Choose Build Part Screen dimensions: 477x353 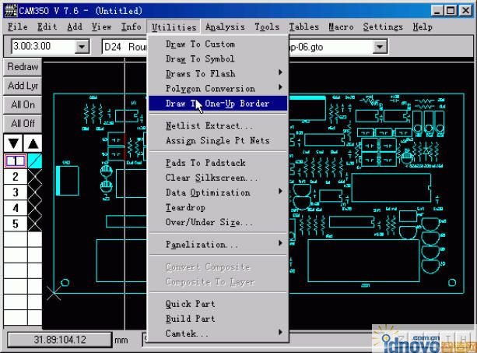coord(218,319)
